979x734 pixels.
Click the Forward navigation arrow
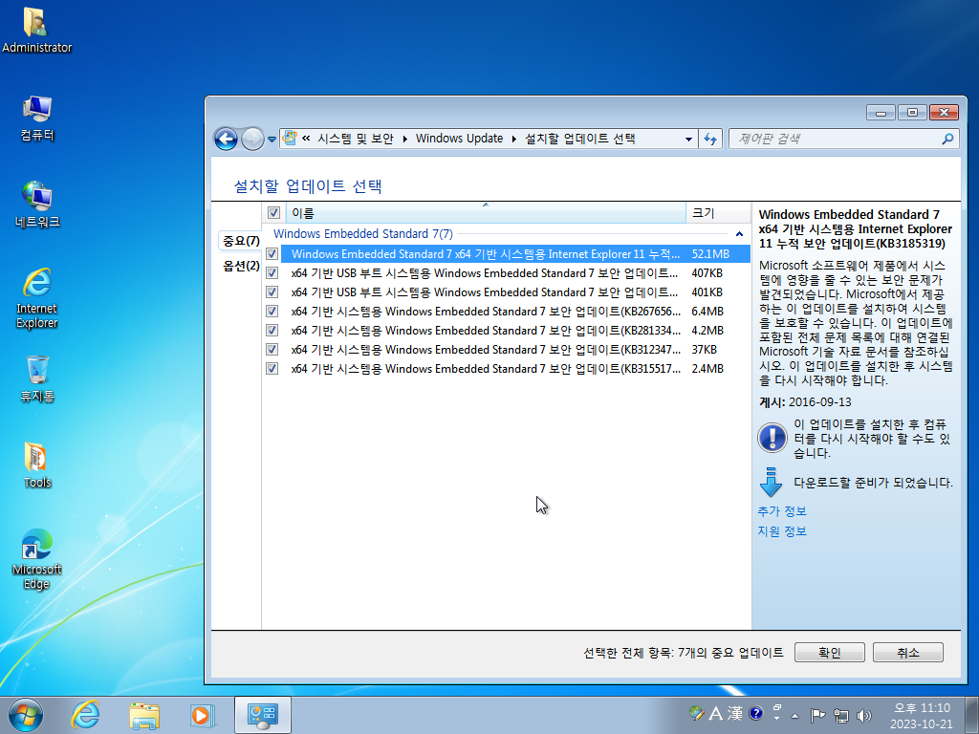pos(252,139)
